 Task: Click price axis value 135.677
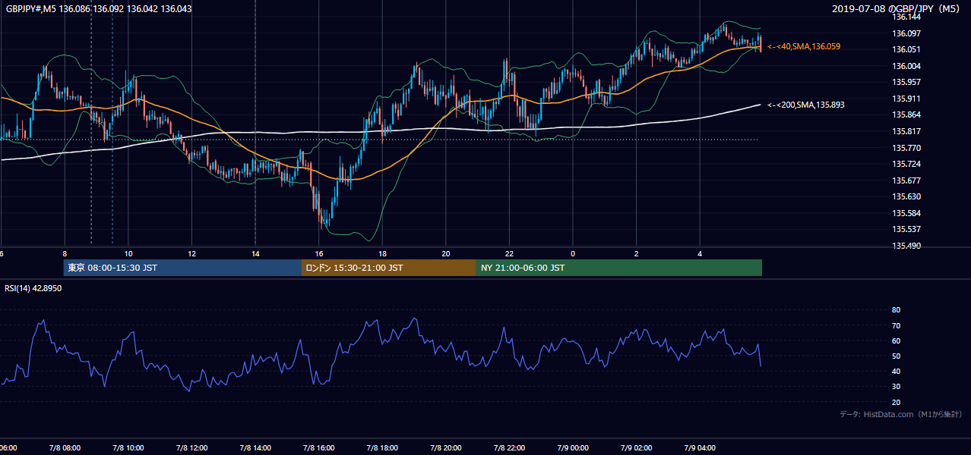pos(906,180)
